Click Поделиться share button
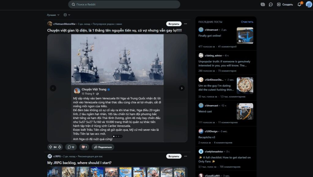The image size is (313, 177). coord(103,147)
